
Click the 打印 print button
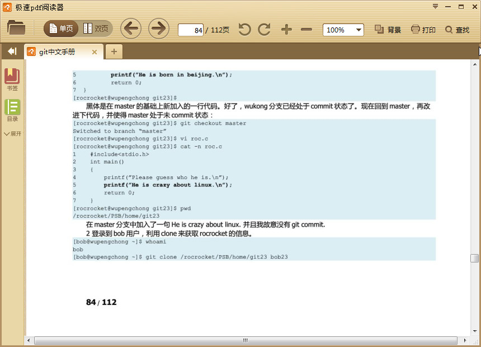pyautogui.click(x=423, y=30)
